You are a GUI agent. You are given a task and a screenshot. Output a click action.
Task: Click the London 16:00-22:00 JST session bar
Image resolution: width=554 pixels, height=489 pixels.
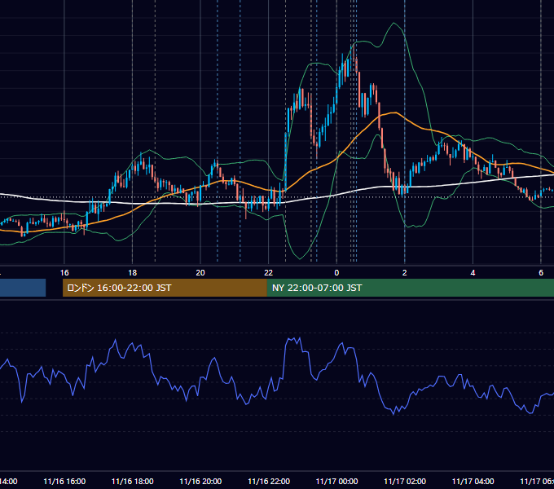[x=165, y=288]
